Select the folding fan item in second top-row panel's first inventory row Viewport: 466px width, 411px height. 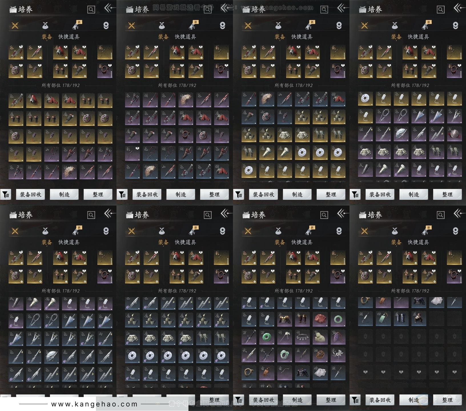click(186, 100)
